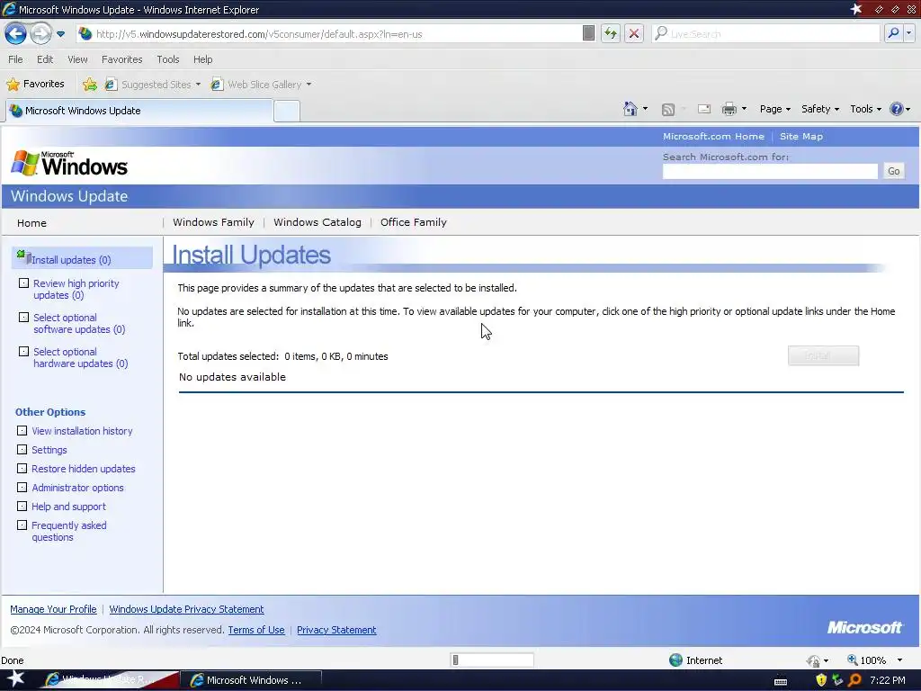
Task: Toggle box beside Help and support
Action: click(x=22, y=506)
